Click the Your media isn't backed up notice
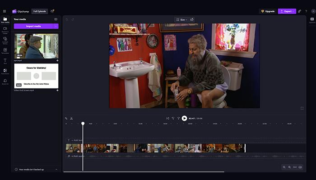Image resolution: width=316 pixels, height=180 pixels. click(x=31, y=170)
